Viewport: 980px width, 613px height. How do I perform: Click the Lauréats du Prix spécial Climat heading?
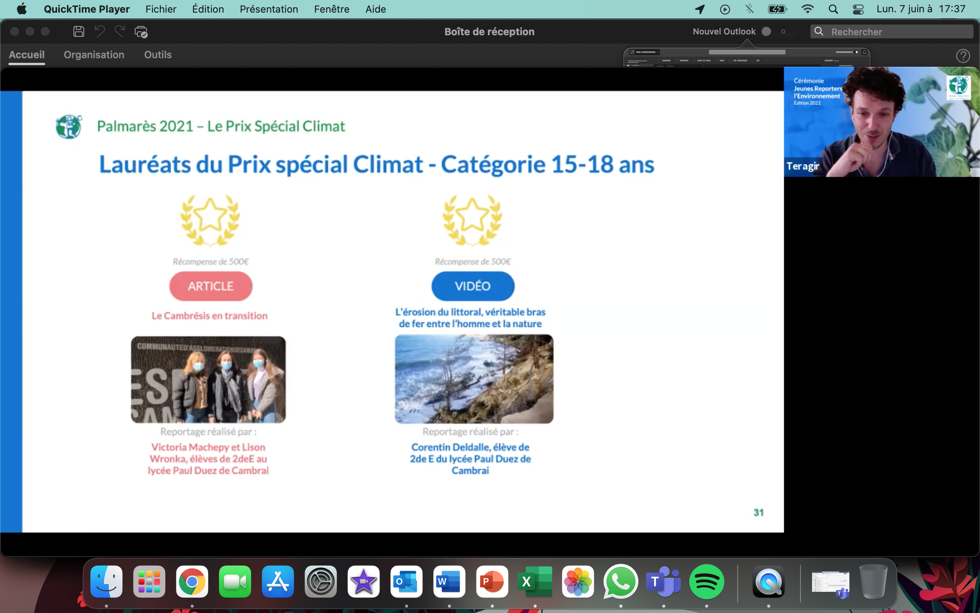click(377, 164)
